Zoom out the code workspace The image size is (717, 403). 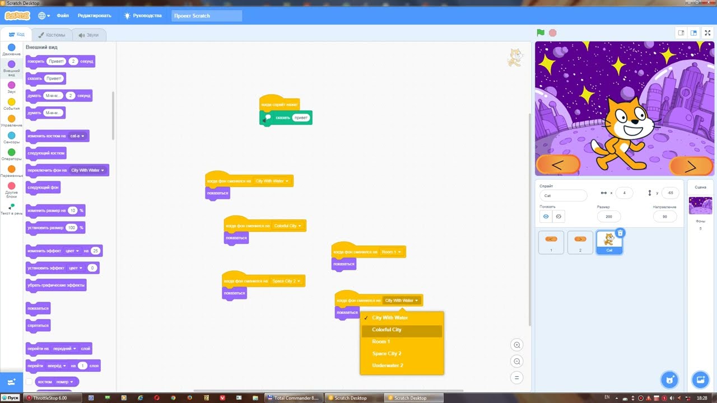(x=517, y=361)
